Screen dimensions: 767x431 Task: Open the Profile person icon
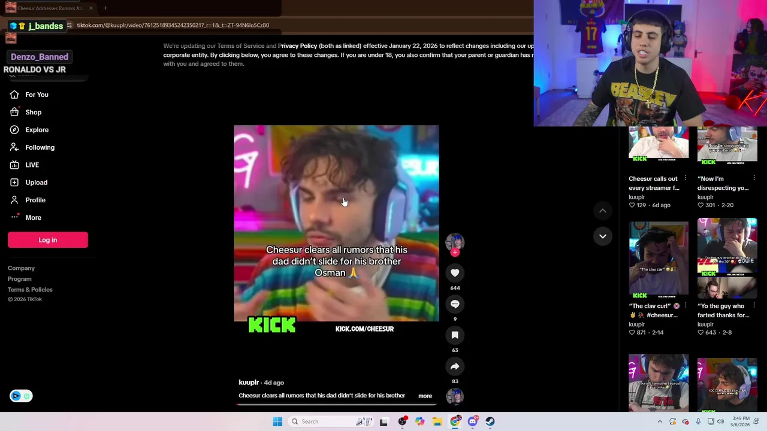[14, 200]
